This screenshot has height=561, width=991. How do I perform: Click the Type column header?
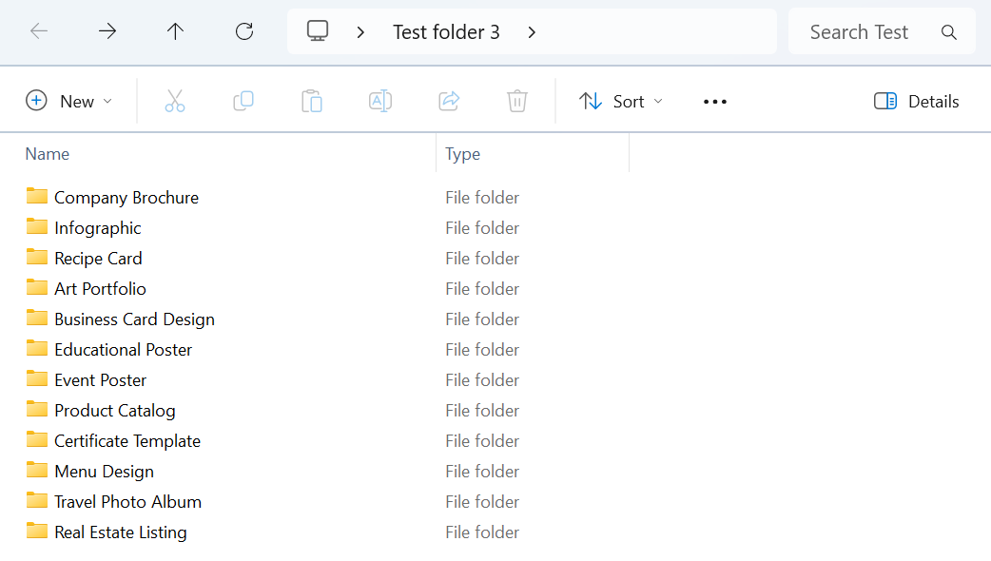(463, 154)
